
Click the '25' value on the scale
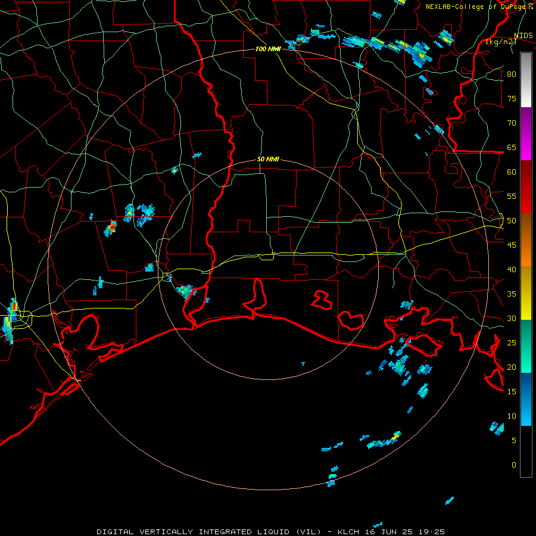point(512,343)
